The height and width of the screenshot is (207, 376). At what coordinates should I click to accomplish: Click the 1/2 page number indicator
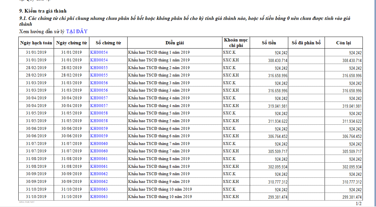[x=358, y=203]
